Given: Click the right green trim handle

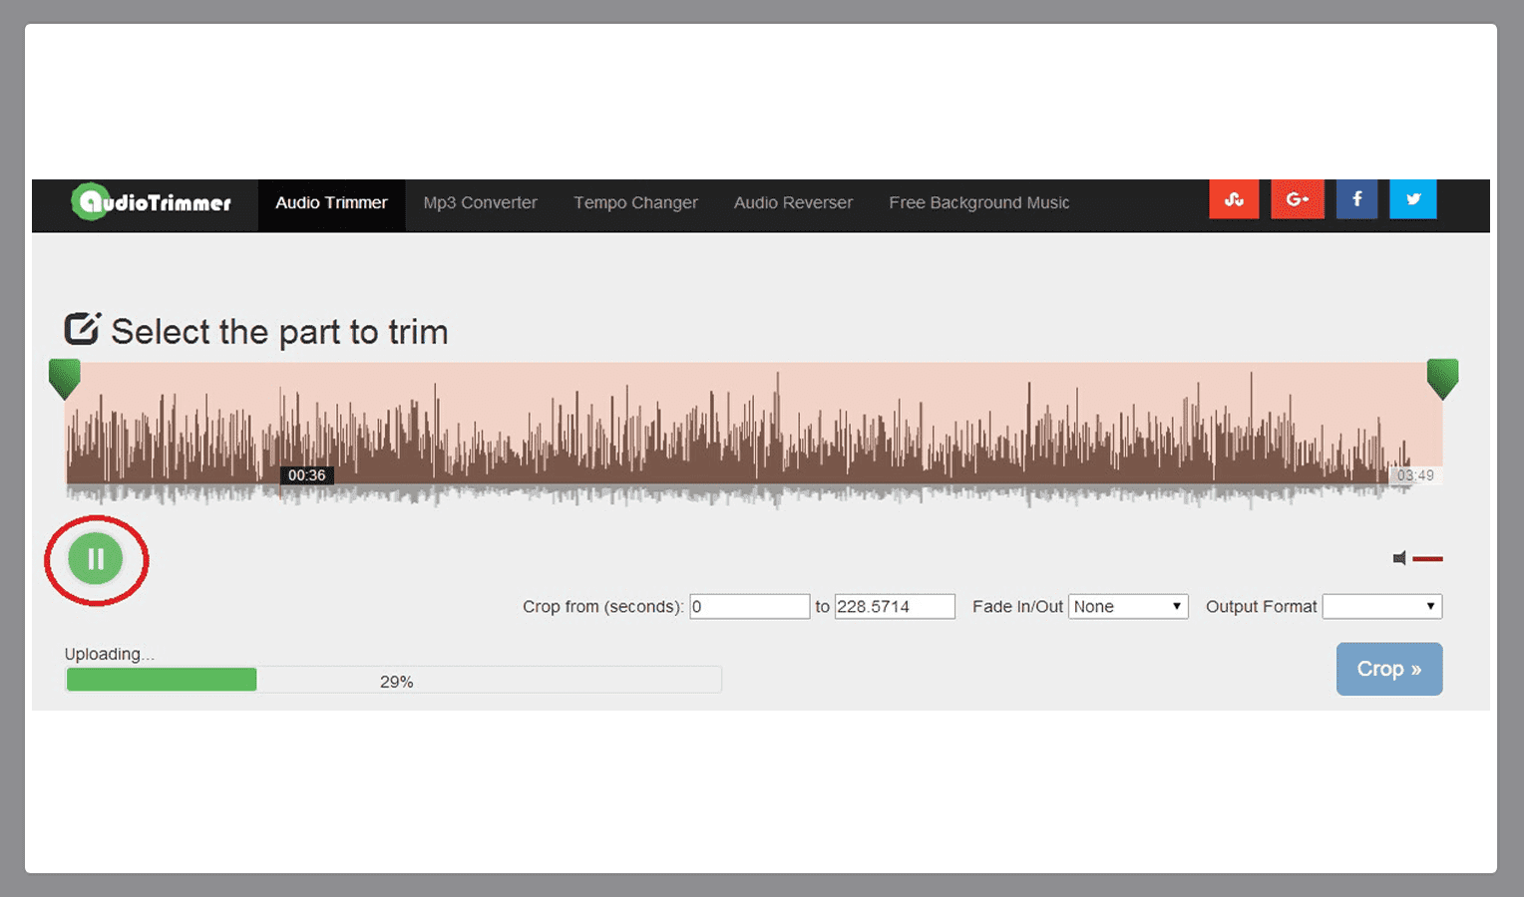Looking at the screenshot, I should [x=1442, y=379].
